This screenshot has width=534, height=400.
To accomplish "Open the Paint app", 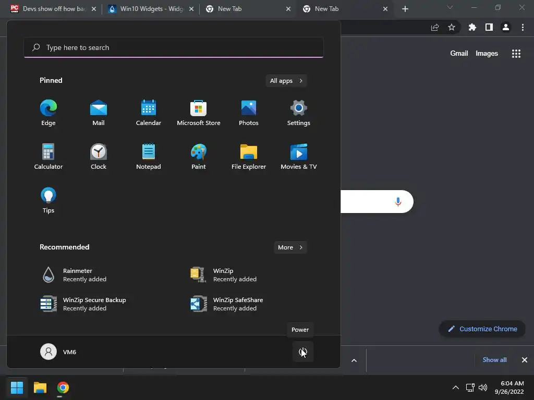I will [x=199, y=156].
